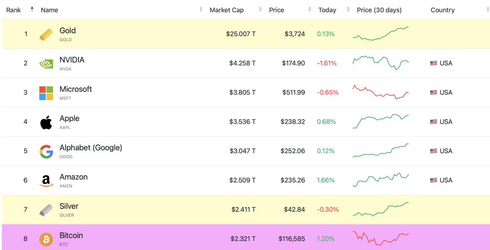Screen dimensions: 490x250
Task: Sort table by Price column header
Action: click(x=277, y=10)
